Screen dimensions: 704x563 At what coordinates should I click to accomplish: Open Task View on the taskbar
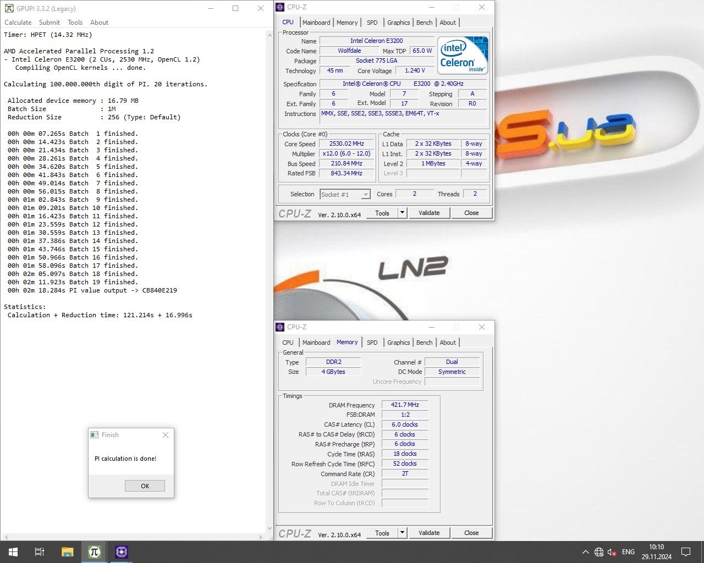(40, 552)
